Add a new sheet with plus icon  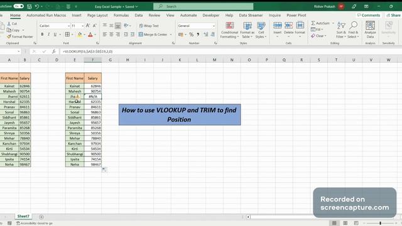coord(41,217)
